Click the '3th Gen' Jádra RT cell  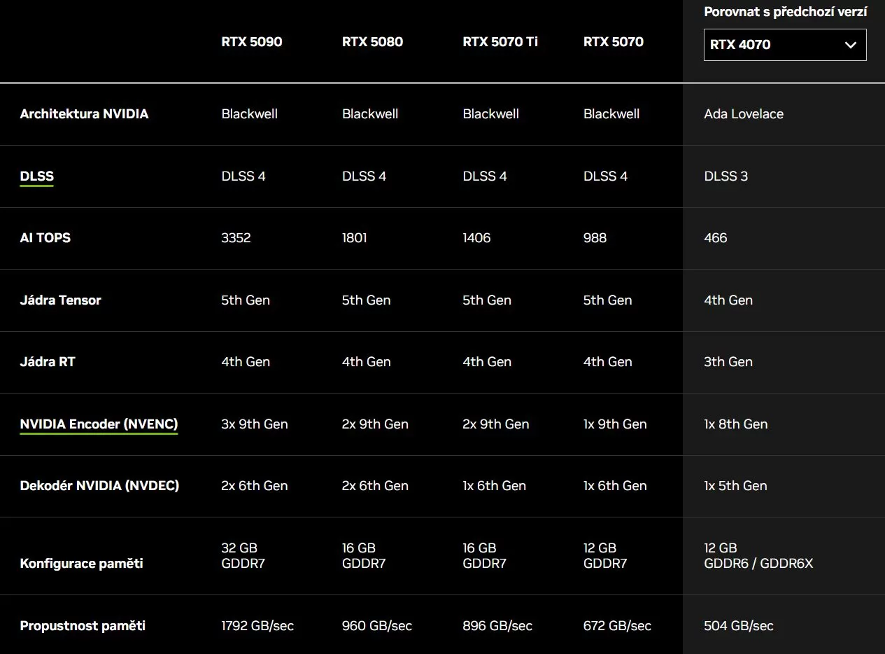click(x=728, y=362)
